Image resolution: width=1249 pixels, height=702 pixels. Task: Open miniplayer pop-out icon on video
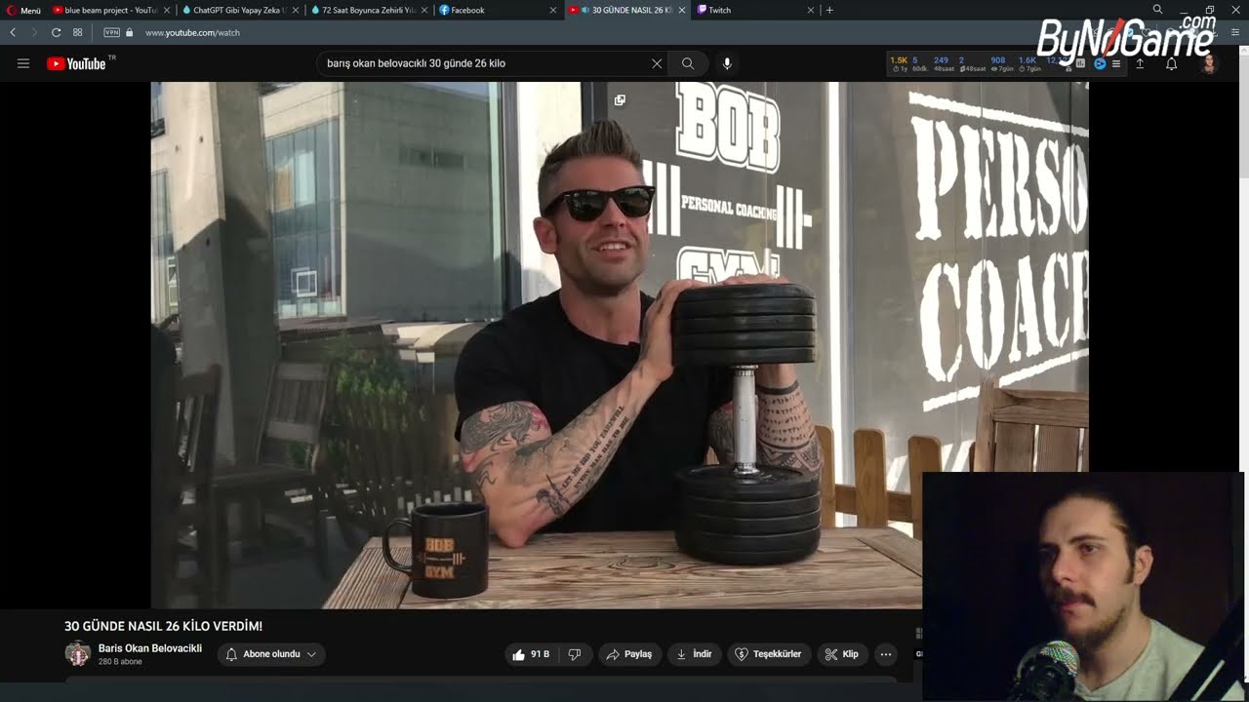620,100
